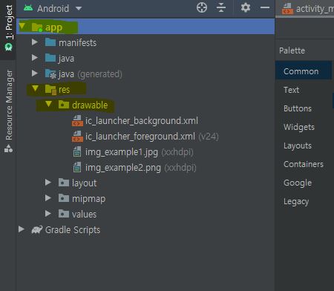The image size is (334, 291).
Task: Click the res folder name label
Action: [x=65, y=90]
